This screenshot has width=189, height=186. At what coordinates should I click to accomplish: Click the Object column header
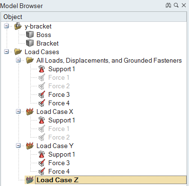click(94, 17)
